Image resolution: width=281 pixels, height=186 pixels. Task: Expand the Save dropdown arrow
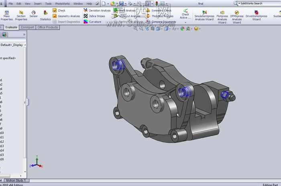point(126,4)
